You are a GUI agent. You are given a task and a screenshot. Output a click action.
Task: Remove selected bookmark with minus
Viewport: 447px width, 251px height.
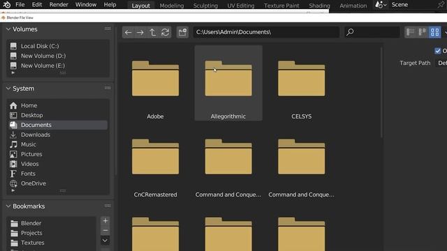pyautogui.click(x=105, y=231)
